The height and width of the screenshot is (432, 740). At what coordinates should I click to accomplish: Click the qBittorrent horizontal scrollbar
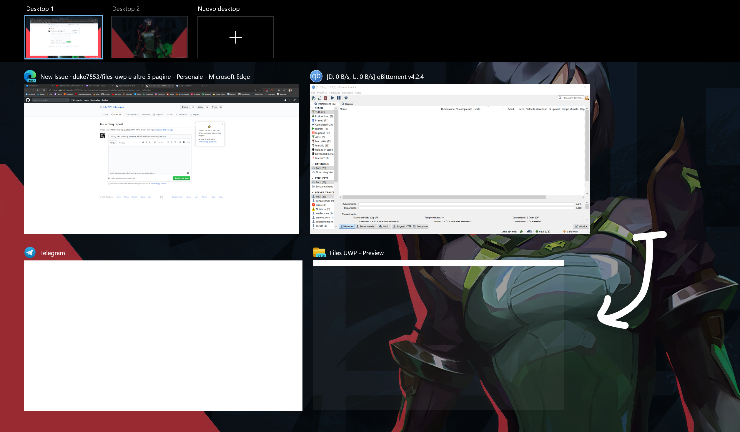click(444, 197)
